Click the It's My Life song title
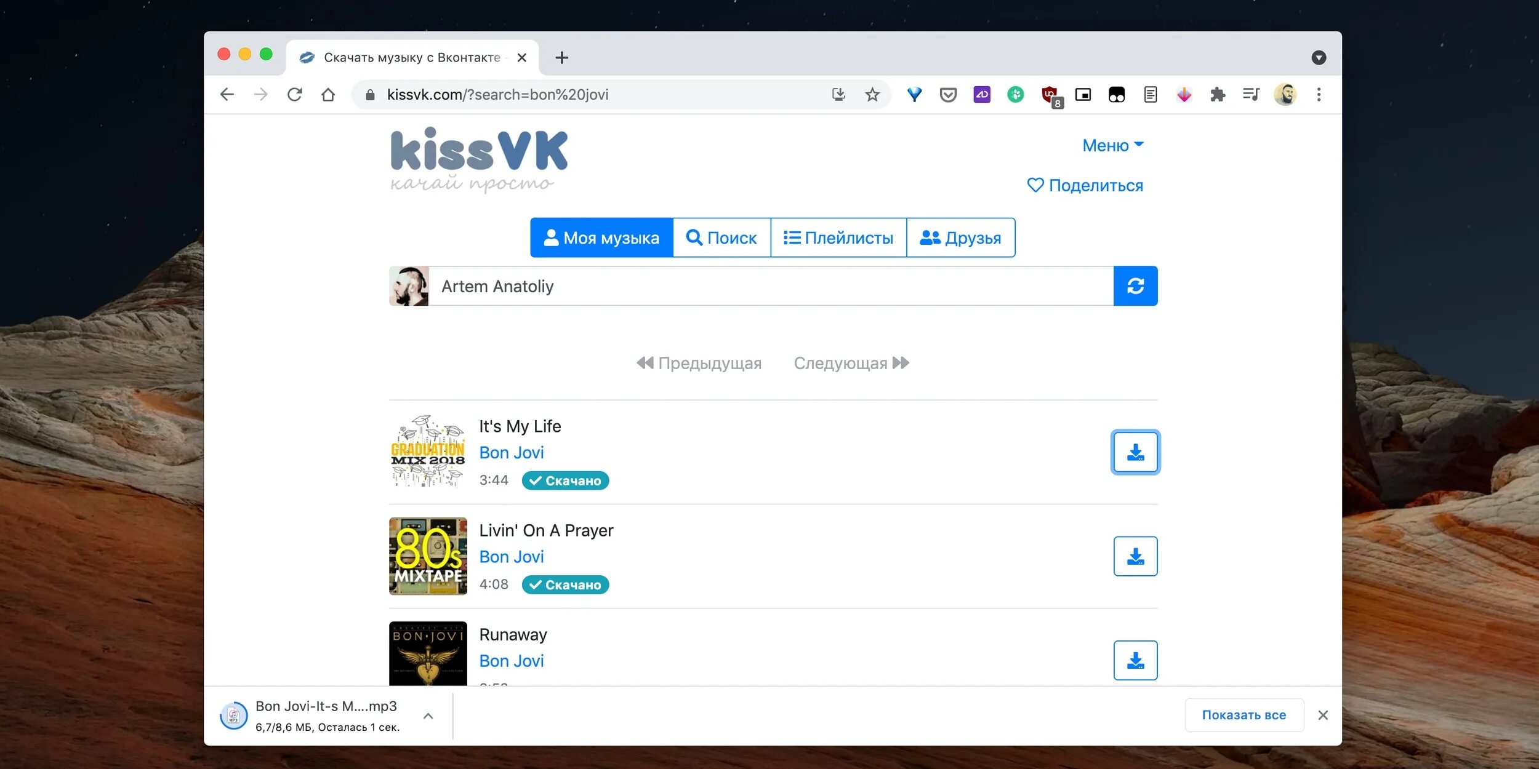The height and width of the screenshot is (769, 1539). [520, 426]
